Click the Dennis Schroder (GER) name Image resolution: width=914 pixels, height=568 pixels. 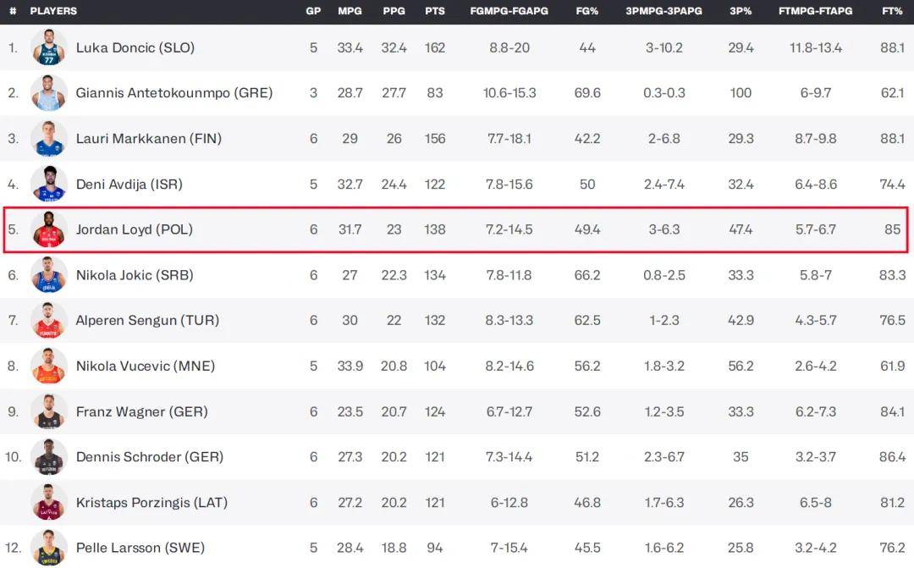149,457
